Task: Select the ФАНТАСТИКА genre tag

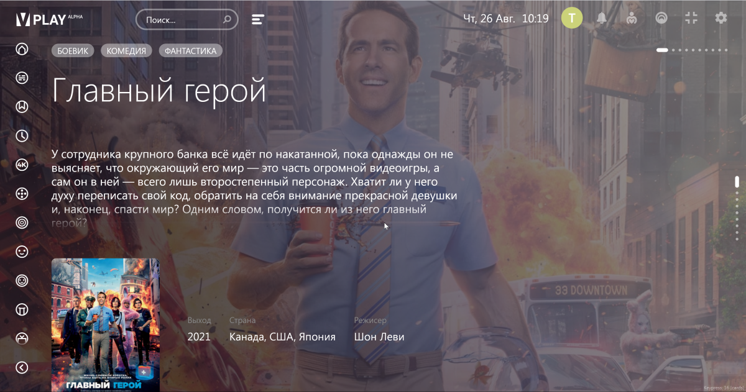Action: click(191, 51)
